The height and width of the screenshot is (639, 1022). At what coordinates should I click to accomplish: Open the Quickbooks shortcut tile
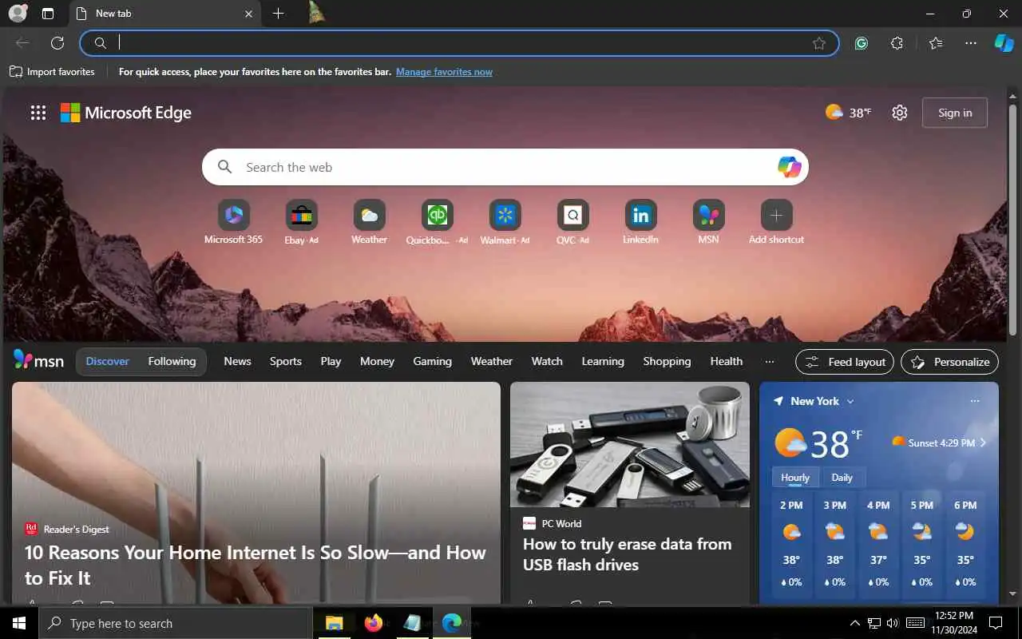click(x=437, y=222)
